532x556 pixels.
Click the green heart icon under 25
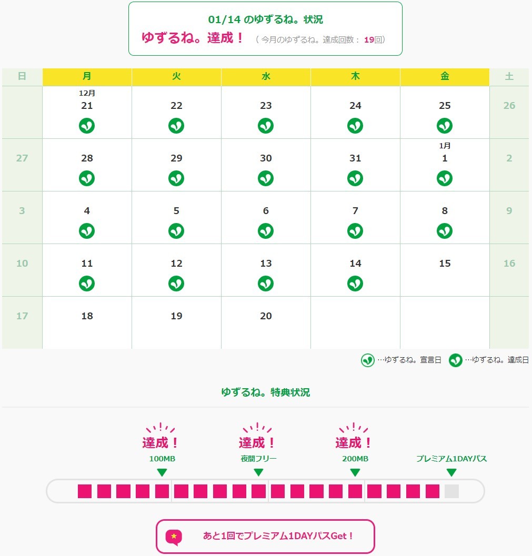445,126
